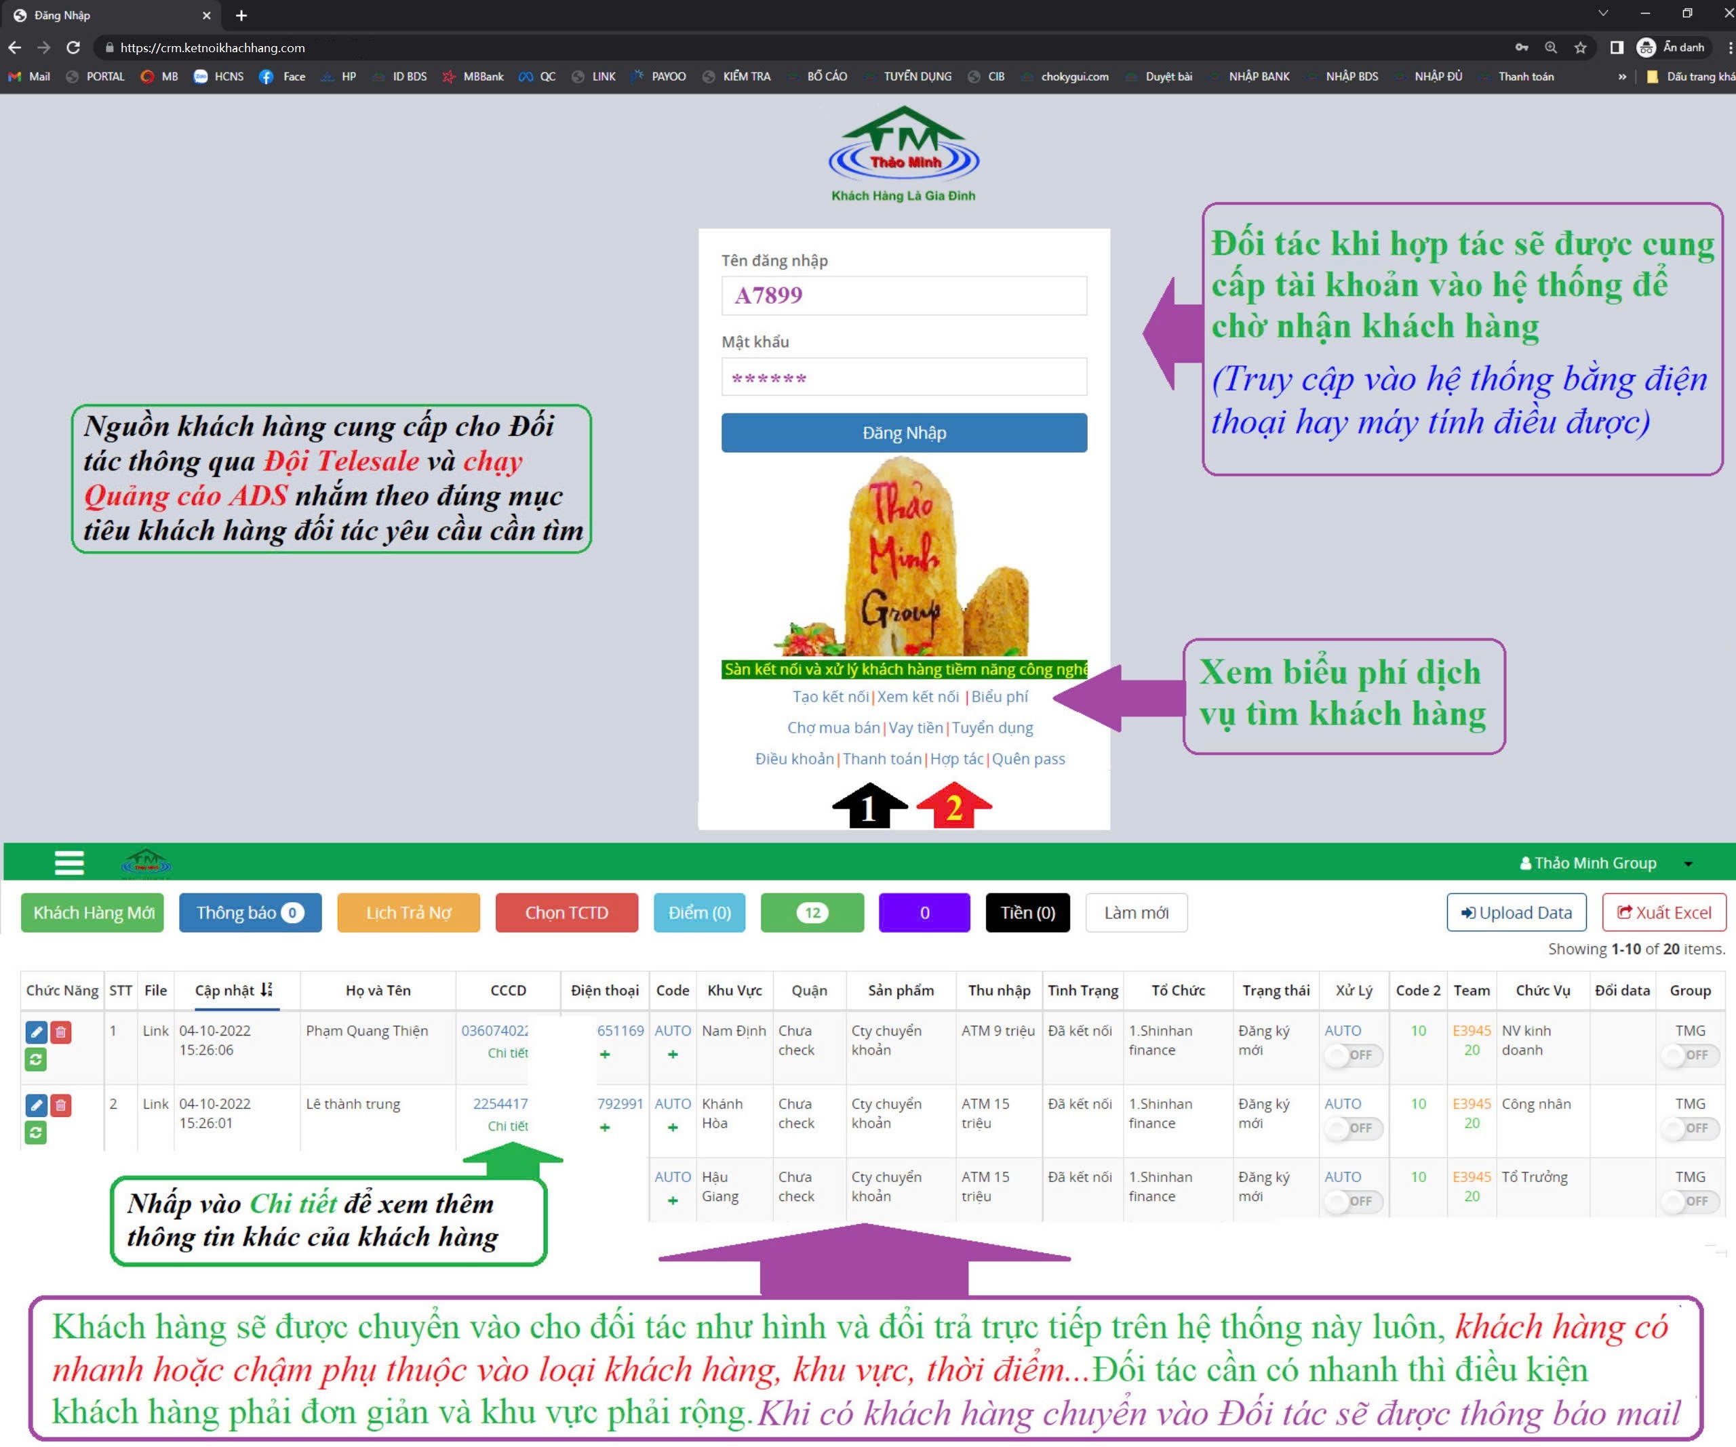Click the Mật khẩu password field

903,377
